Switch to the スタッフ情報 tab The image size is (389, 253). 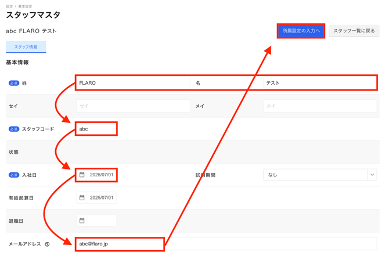tap(26, 47)
